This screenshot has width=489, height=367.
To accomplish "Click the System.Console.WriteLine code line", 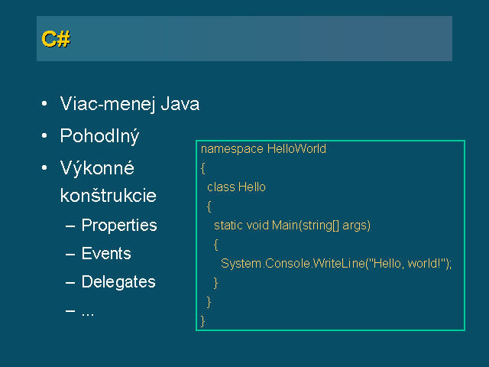I will tap(336, 264).
